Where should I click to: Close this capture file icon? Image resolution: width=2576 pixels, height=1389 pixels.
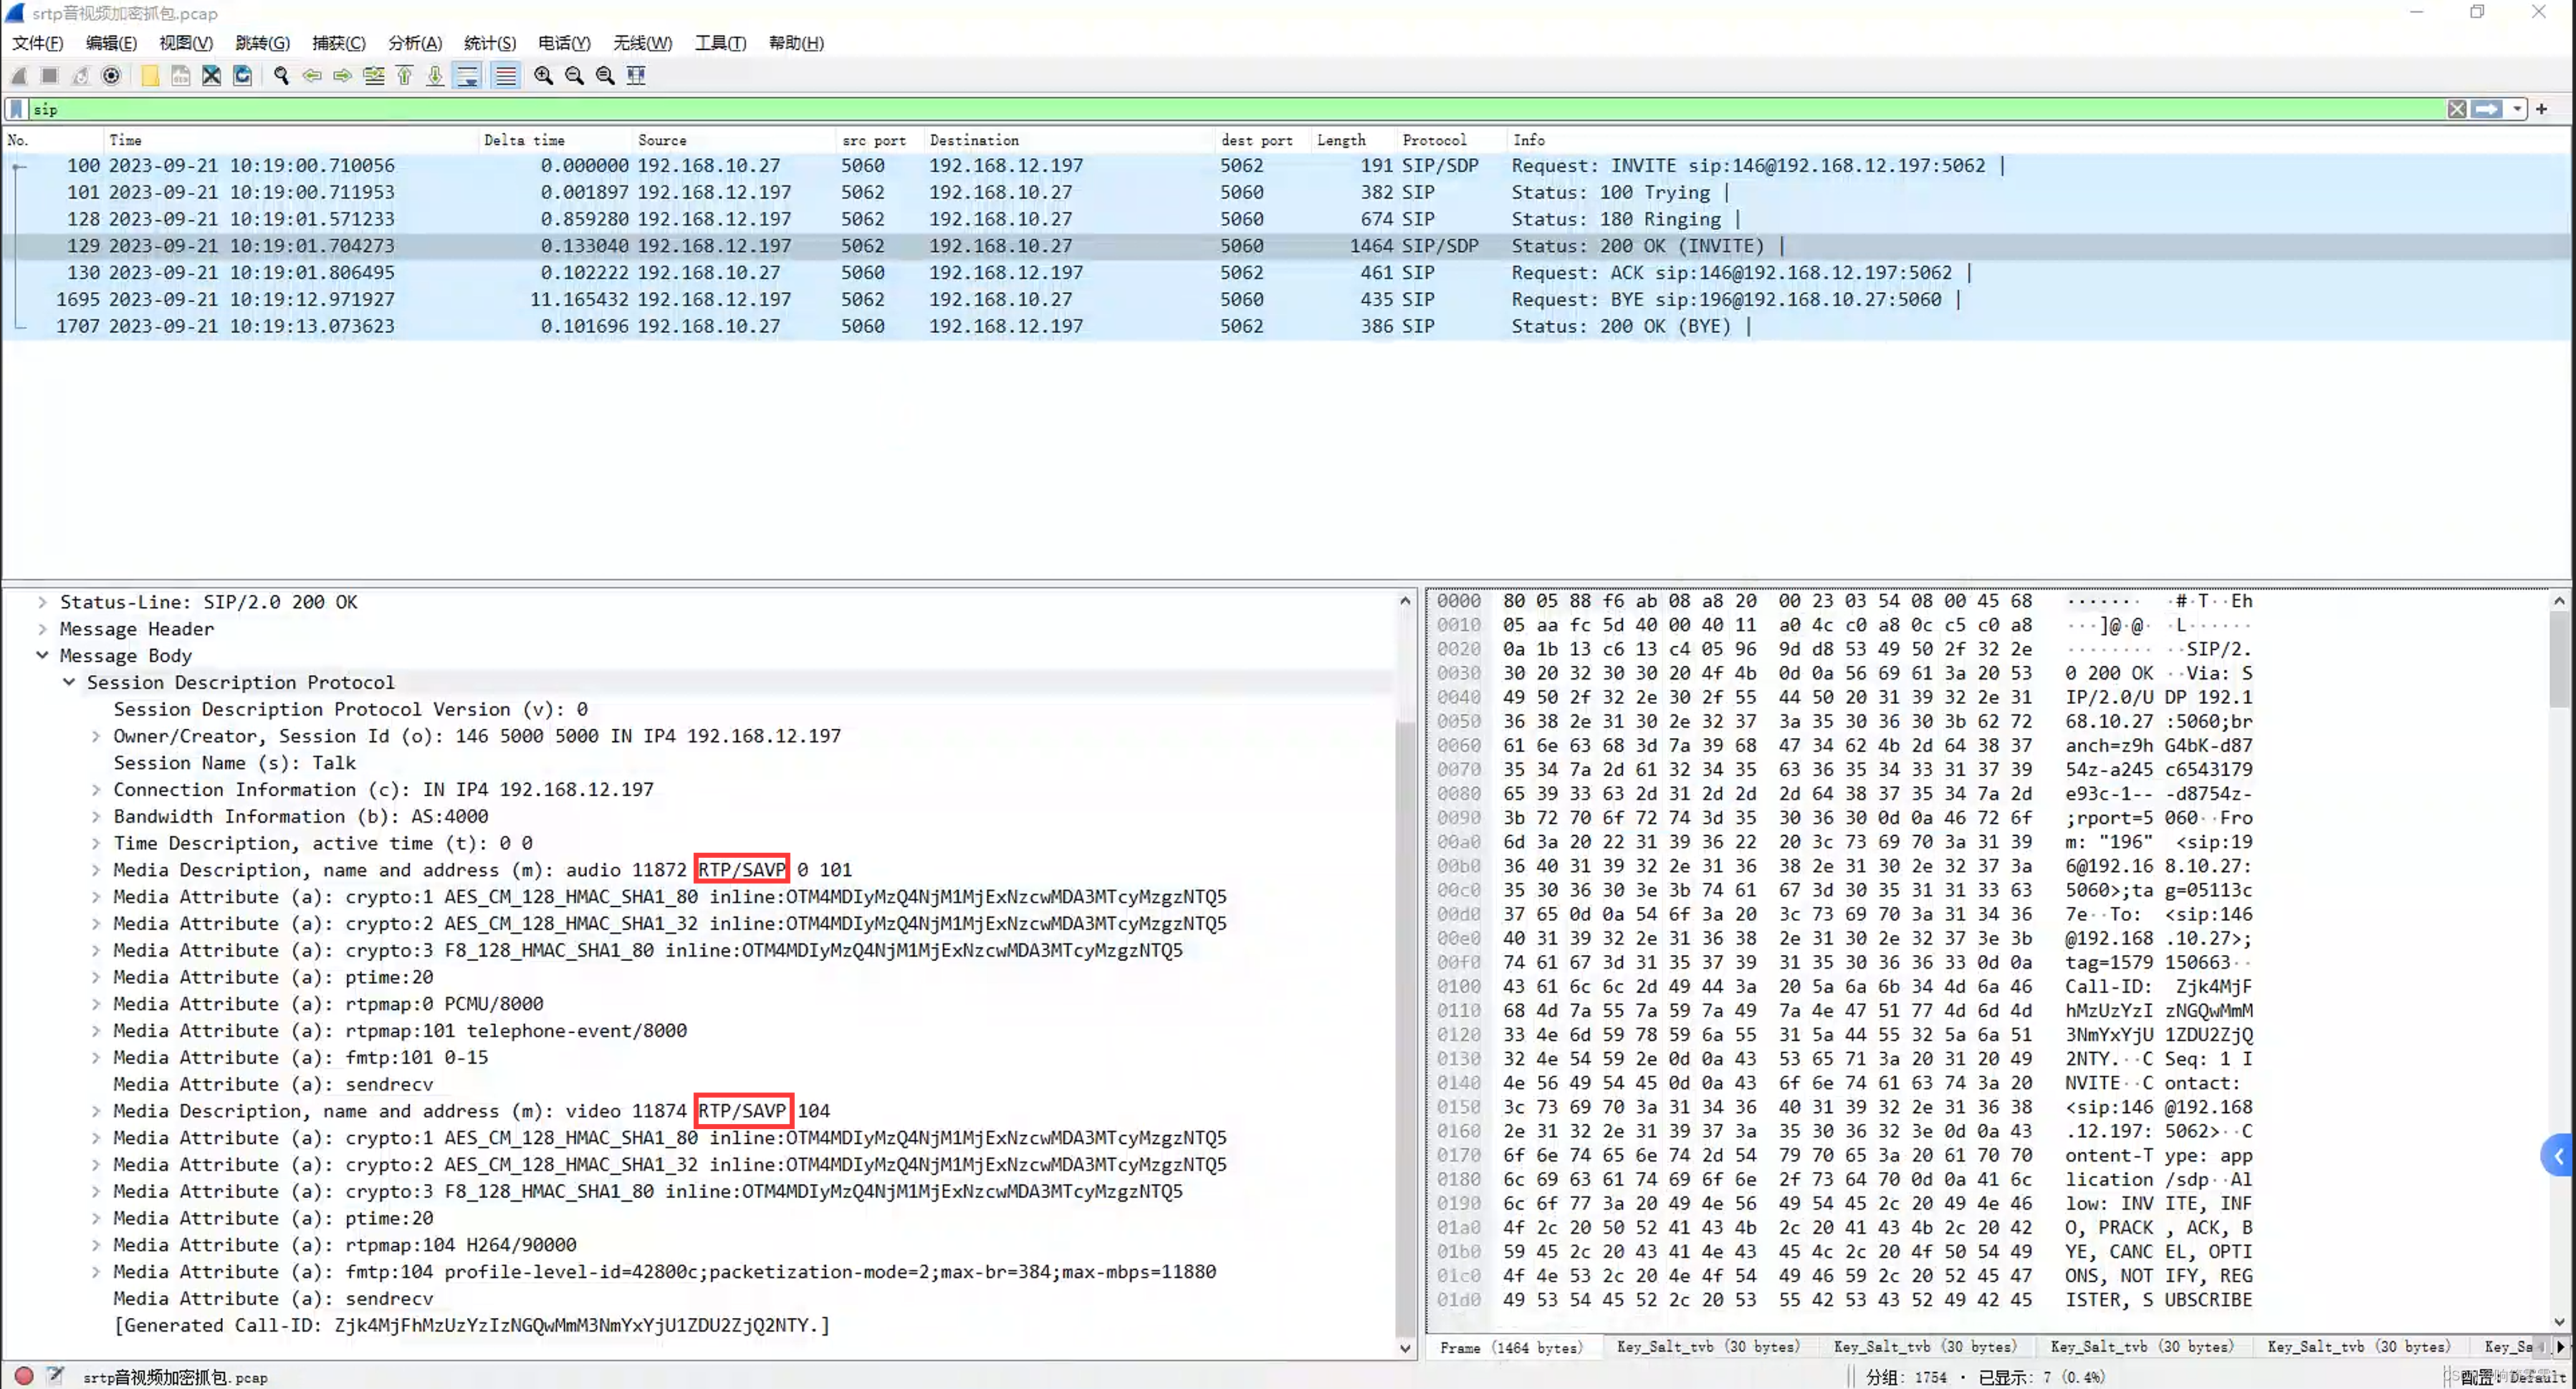coord(211,75)
